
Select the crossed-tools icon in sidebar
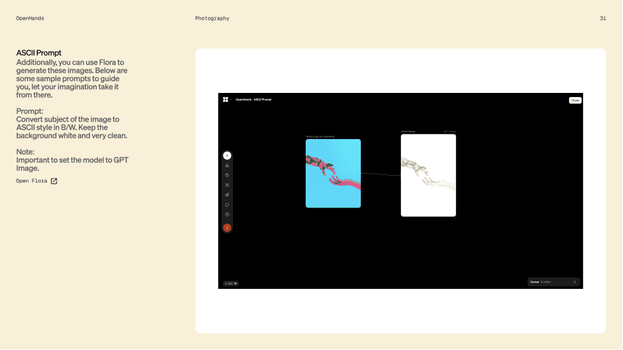coord(228,185)
